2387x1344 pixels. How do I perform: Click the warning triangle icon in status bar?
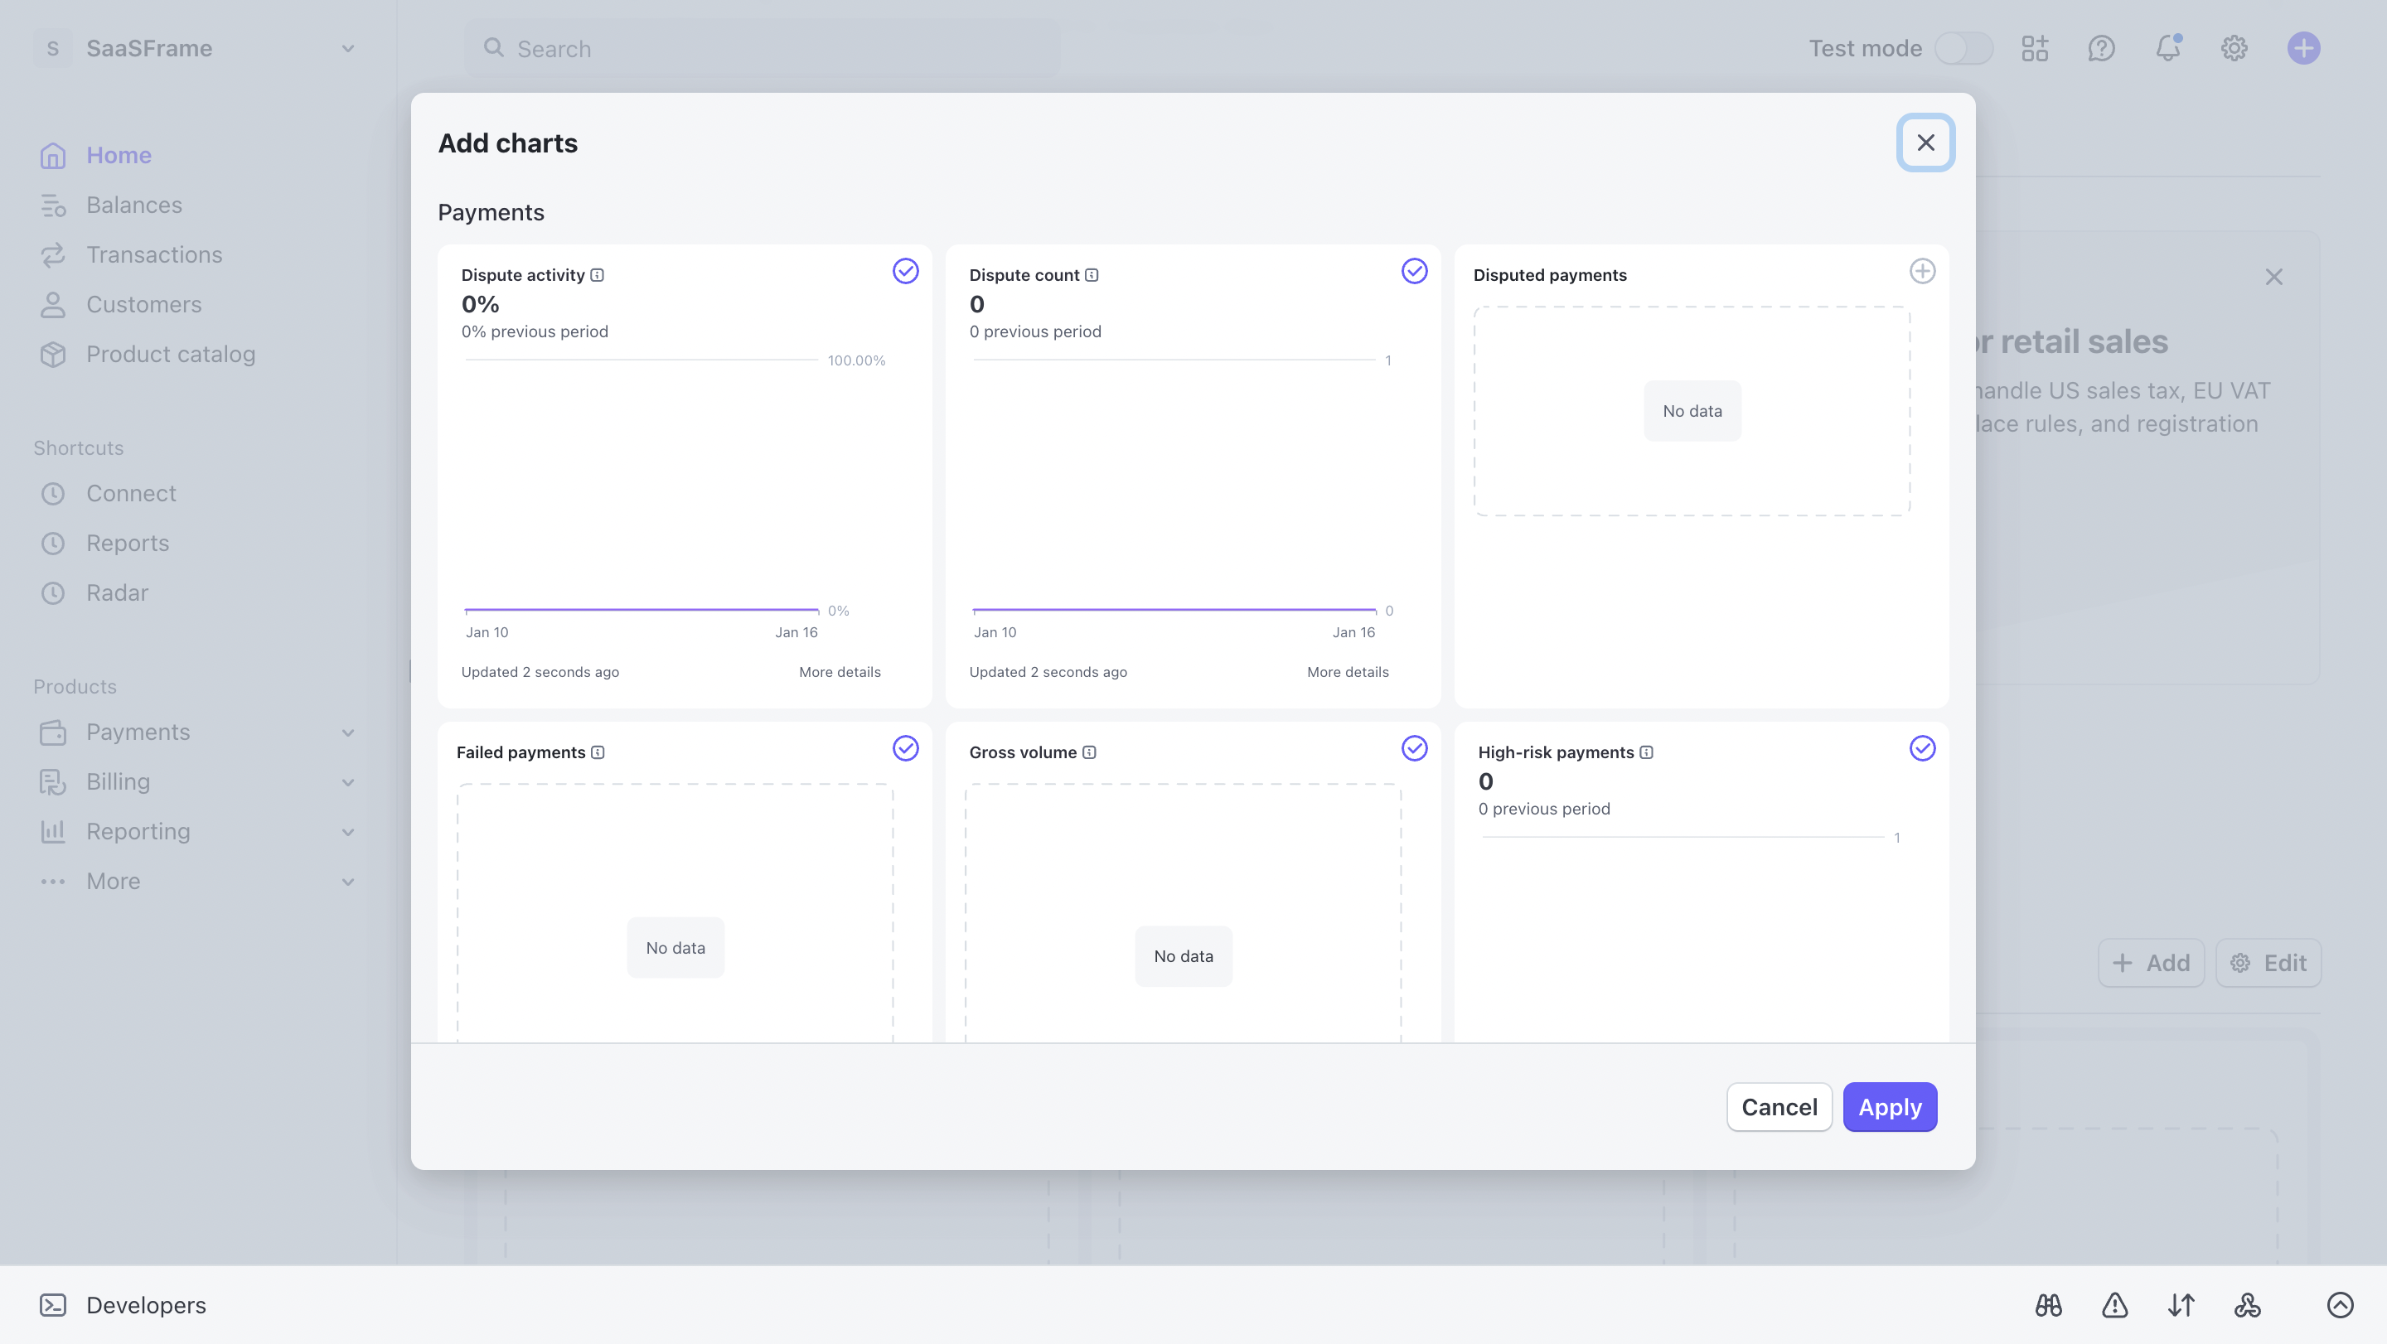pyautogui.click(x=2115, y=1305)
